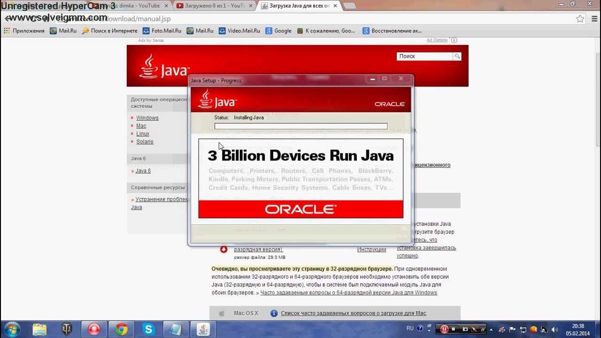Screen dimensions: 601x338
Task: Click the Ad Options link
Action: [437, 40]
